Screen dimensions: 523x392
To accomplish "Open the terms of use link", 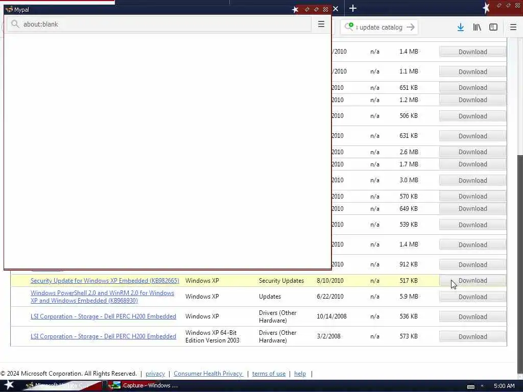I will coord(269,374).
